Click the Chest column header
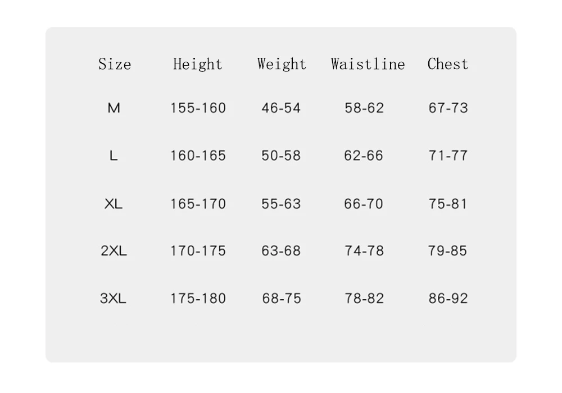Viewport: 562px width, 393px height. pyautogui.click(x=448, y=64)
